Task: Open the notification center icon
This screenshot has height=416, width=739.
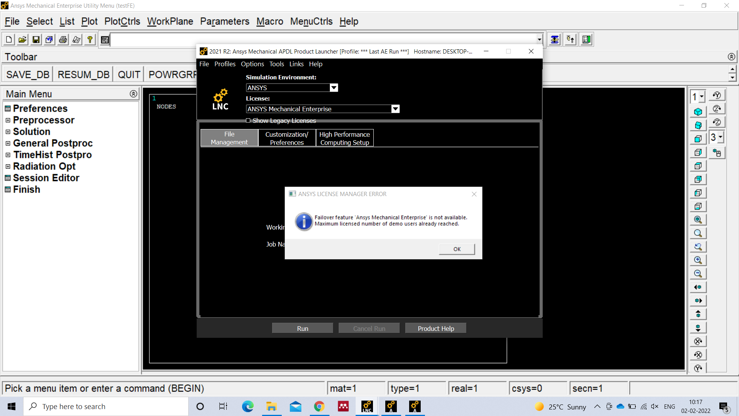Action: coord(724,407)
